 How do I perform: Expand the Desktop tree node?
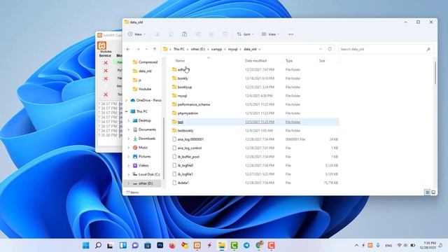pyautogui.click(x=129, y=120)
